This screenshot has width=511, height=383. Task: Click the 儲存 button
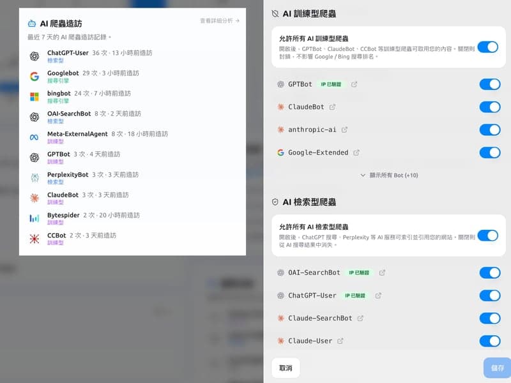[x=498, y=368]
